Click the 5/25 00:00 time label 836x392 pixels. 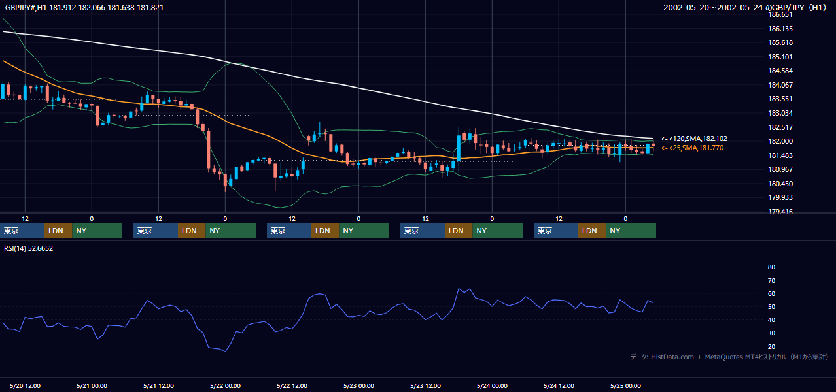click(625, 385)
